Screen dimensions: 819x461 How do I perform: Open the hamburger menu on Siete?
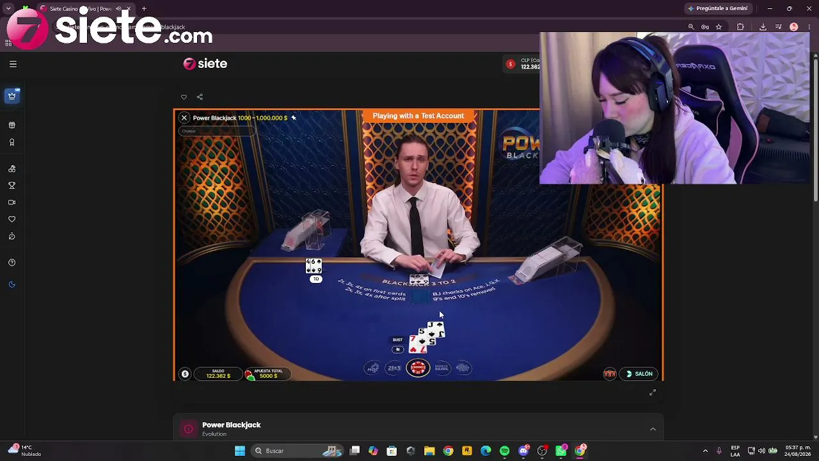click(x=13, y=64)
